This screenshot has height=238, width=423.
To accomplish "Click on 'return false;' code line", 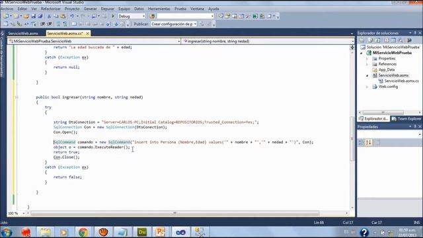I will [67, 177].
